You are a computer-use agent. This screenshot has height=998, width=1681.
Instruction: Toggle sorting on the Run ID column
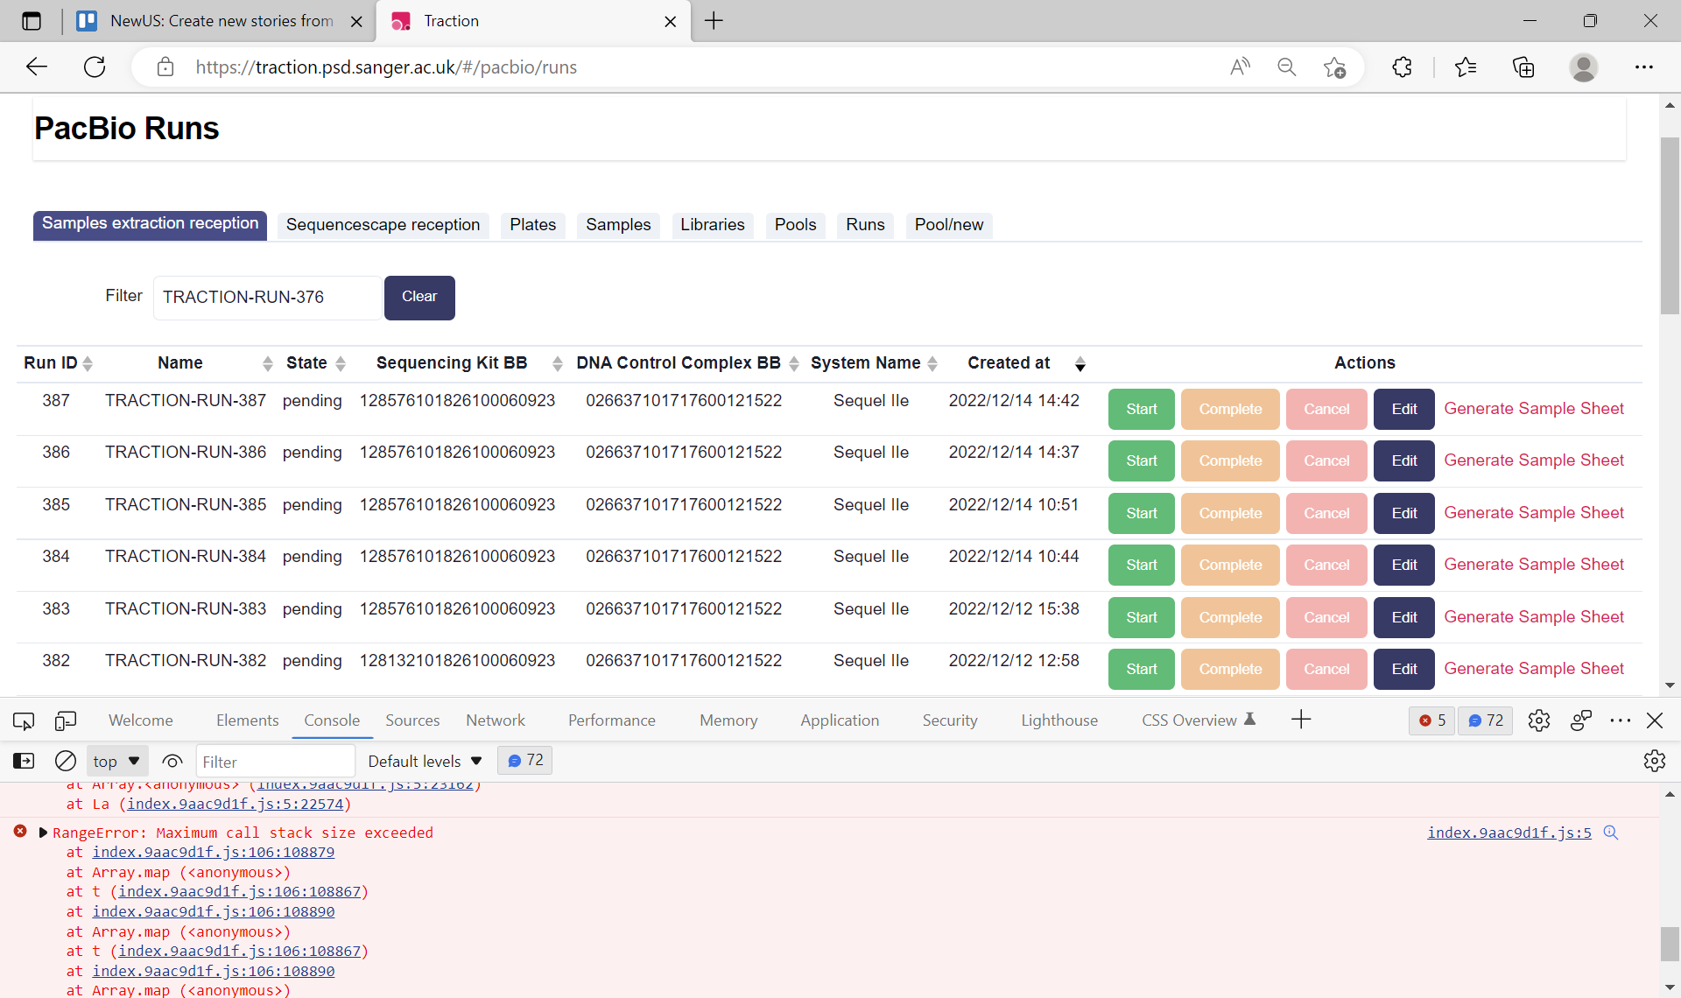88,363
